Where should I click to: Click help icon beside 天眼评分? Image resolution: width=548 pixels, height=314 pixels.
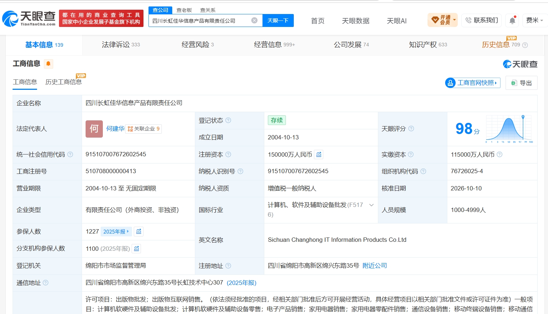point(411,129)
